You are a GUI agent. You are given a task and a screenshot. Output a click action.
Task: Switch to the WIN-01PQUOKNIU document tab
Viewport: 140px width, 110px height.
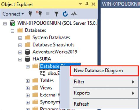[x=121, y=4]
